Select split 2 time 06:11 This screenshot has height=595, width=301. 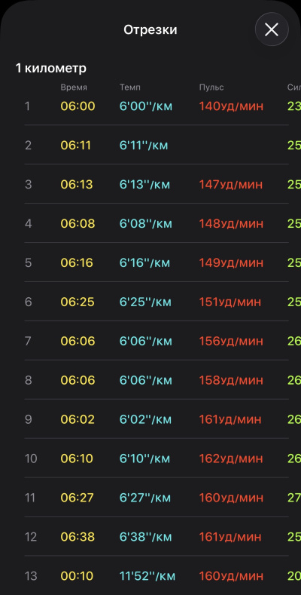[76, 146]
